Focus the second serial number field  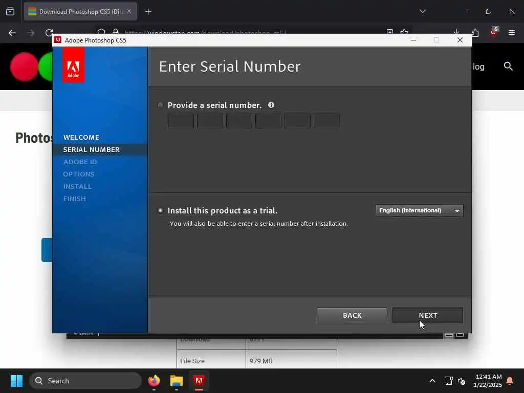(210, 121)
